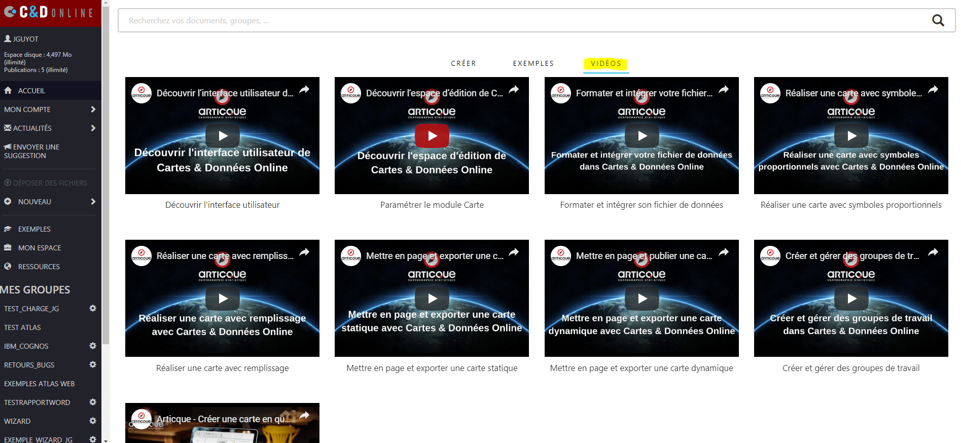The image size is (961, 443).
Task: Play the 'carte avec remplissage' video
Action: pos(223,298)
